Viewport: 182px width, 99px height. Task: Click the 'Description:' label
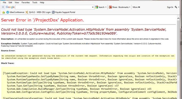[8, 39]
